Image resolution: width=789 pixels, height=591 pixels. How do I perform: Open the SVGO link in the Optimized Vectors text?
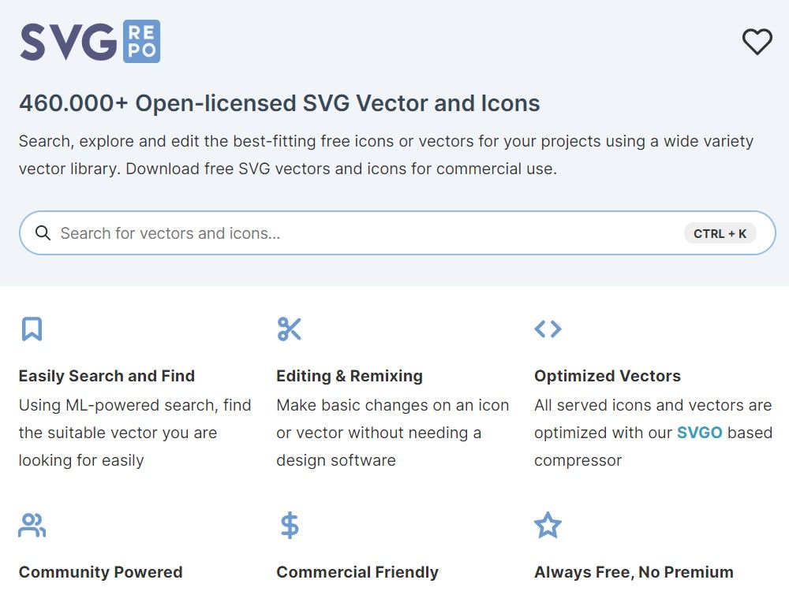[699, 433]
